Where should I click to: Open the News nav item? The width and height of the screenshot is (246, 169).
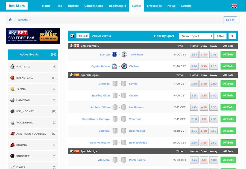coord(171,6)
